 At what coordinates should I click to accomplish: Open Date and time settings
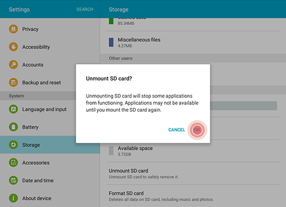coord(50,180)
